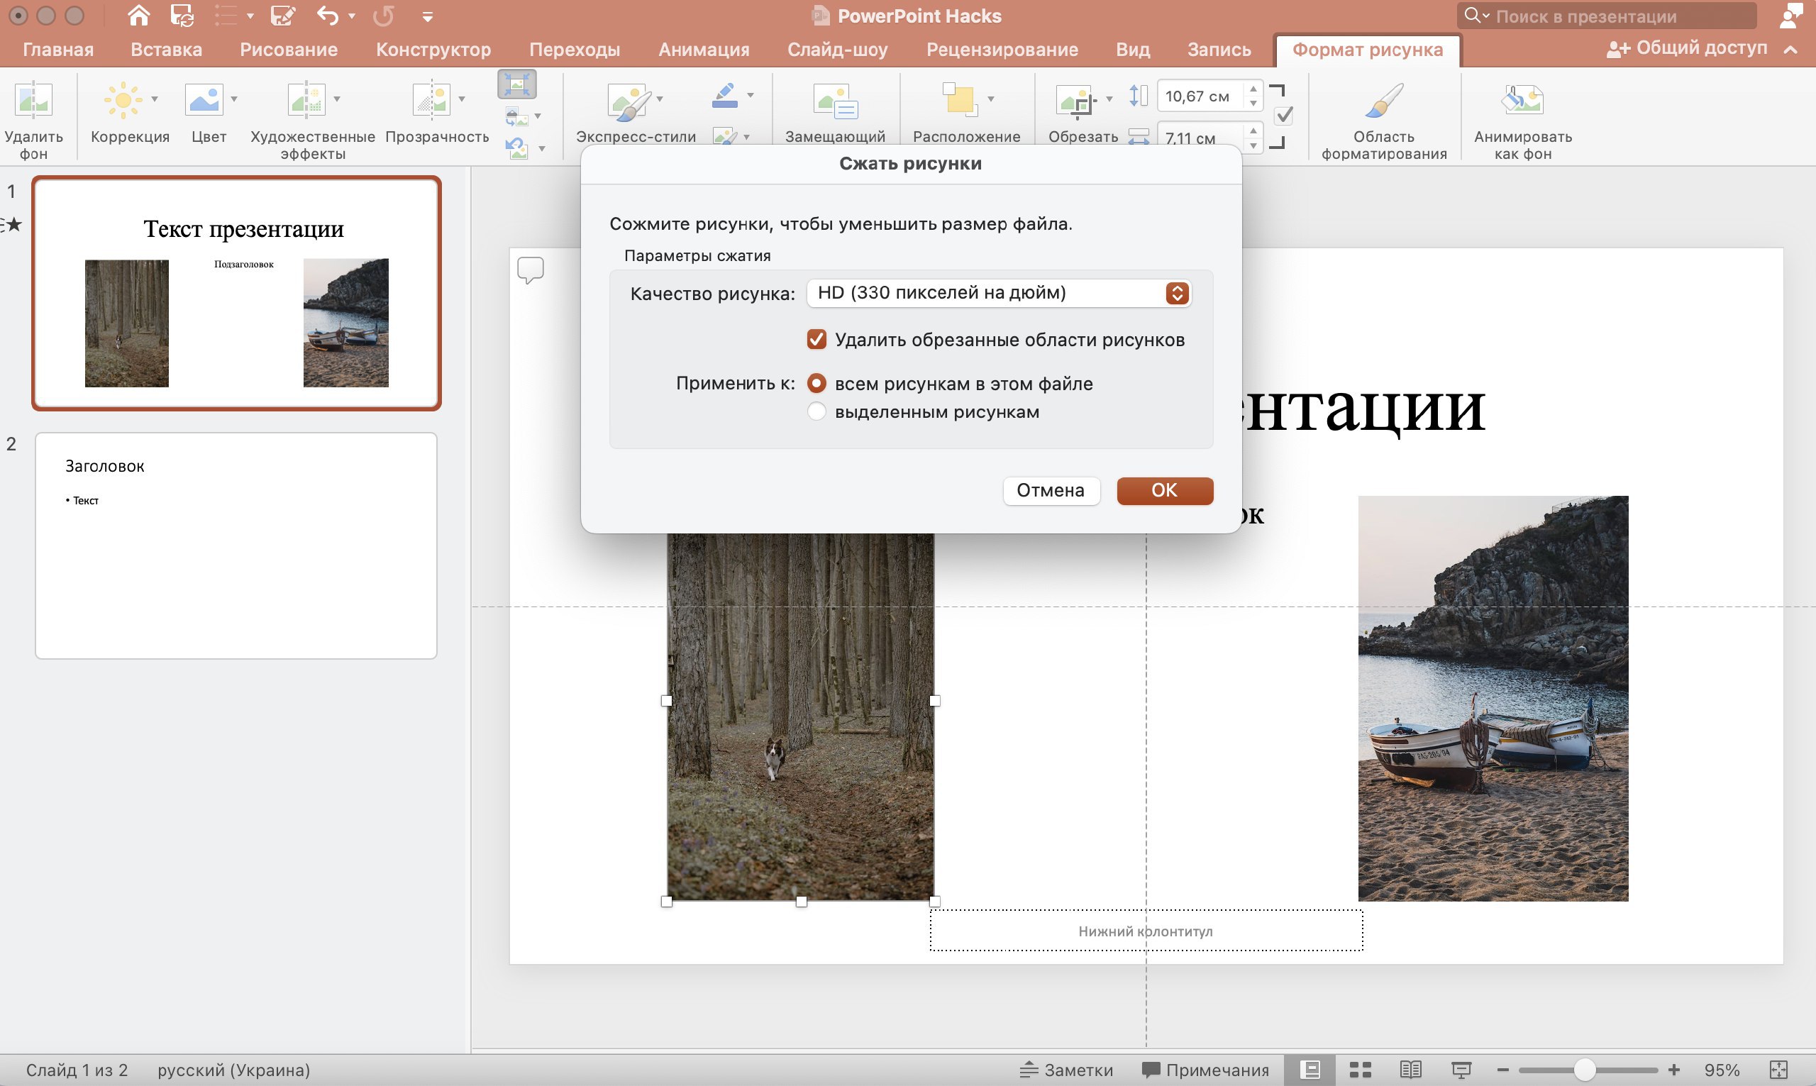The height and width of the screenshot is (1086, 1816).
Task: Adjust the zoom slider in the status bar
Action: 1584,1070
